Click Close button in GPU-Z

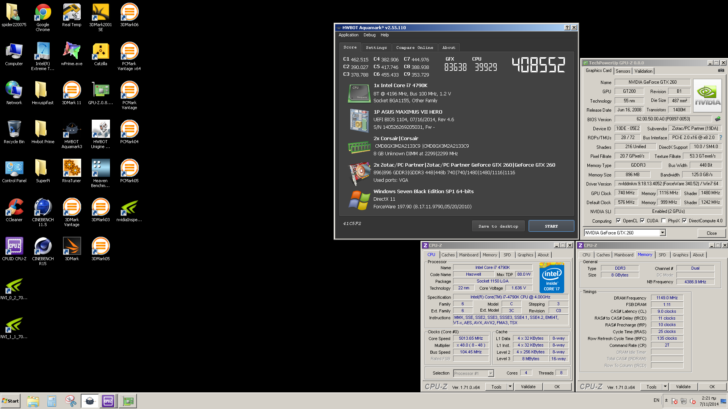click(711, 233)
